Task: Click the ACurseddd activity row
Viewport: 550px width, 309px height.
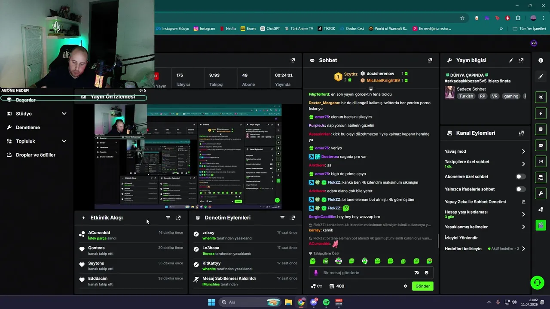Action: click(131, 236)
